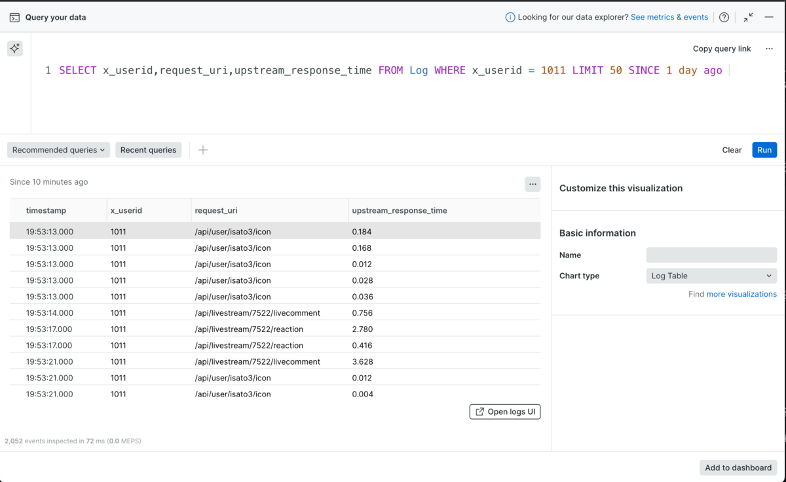Expand the Recommended queries dropdown

pos(58,150)
